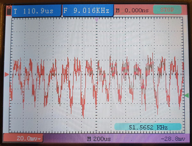Select the F 9.016KHz frequency readout
192x146 pixels.
point(87,10)
